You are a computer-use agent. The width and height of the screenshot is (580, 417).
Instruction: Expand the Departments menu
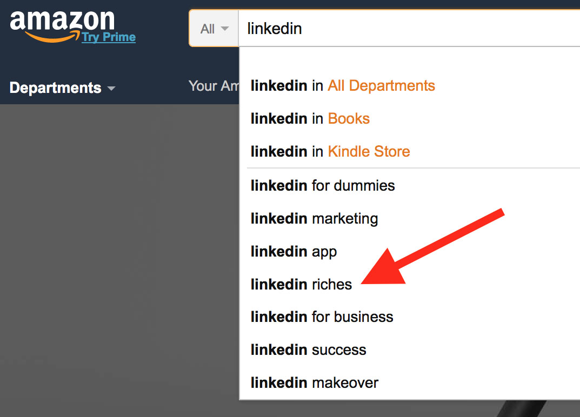point(63,88)
